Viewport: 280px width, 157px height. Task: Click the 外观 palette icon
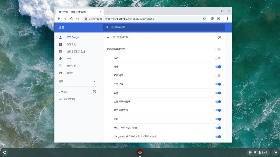click(x=60, y=59)
